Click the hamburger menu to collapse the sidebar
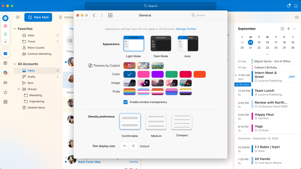Screen dimensions: 301x169 click(18, 17)
